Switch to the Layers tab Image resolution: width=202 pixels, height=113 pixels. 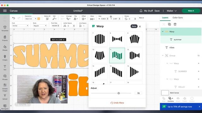point(165,18)
